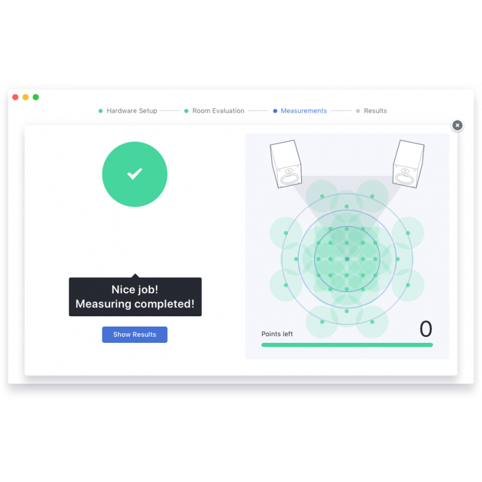Switch to the Measurements step
The height and width of the screenshot is (482, 482).
[x=304, y=111]
